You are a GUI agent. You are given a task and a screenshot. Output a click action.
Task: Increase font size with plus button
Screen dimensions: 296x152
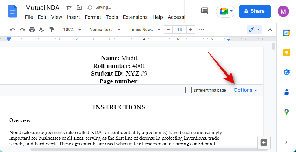click(x=191, y=30)
